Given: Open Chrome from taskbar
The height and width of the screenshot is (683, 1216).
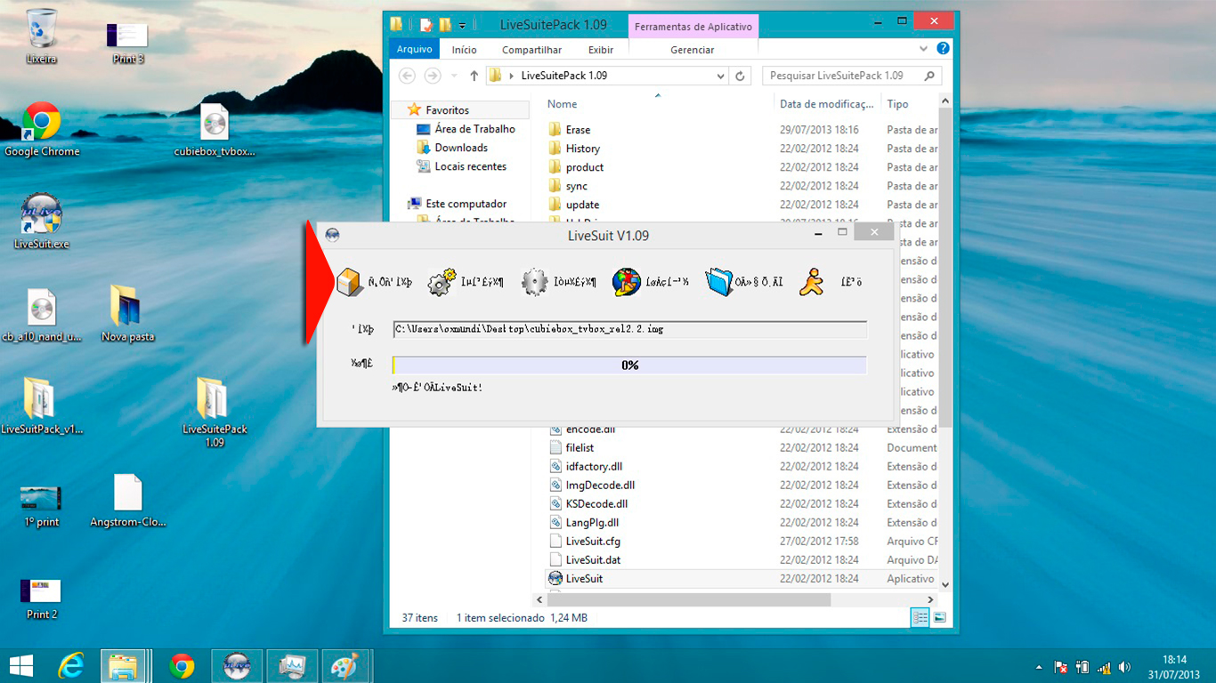Looking at the screenshot, I should point(182,665).
